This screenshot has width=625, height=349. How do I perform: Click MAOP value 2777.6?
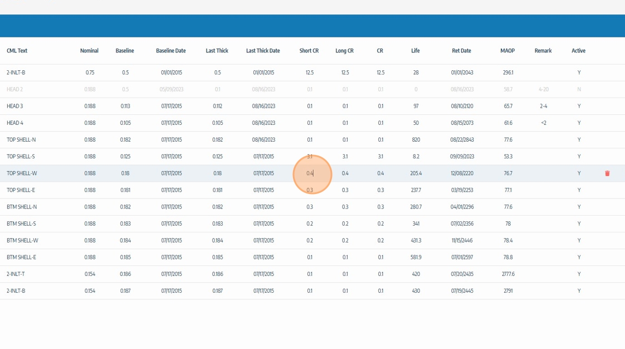[x=508, y=274]
